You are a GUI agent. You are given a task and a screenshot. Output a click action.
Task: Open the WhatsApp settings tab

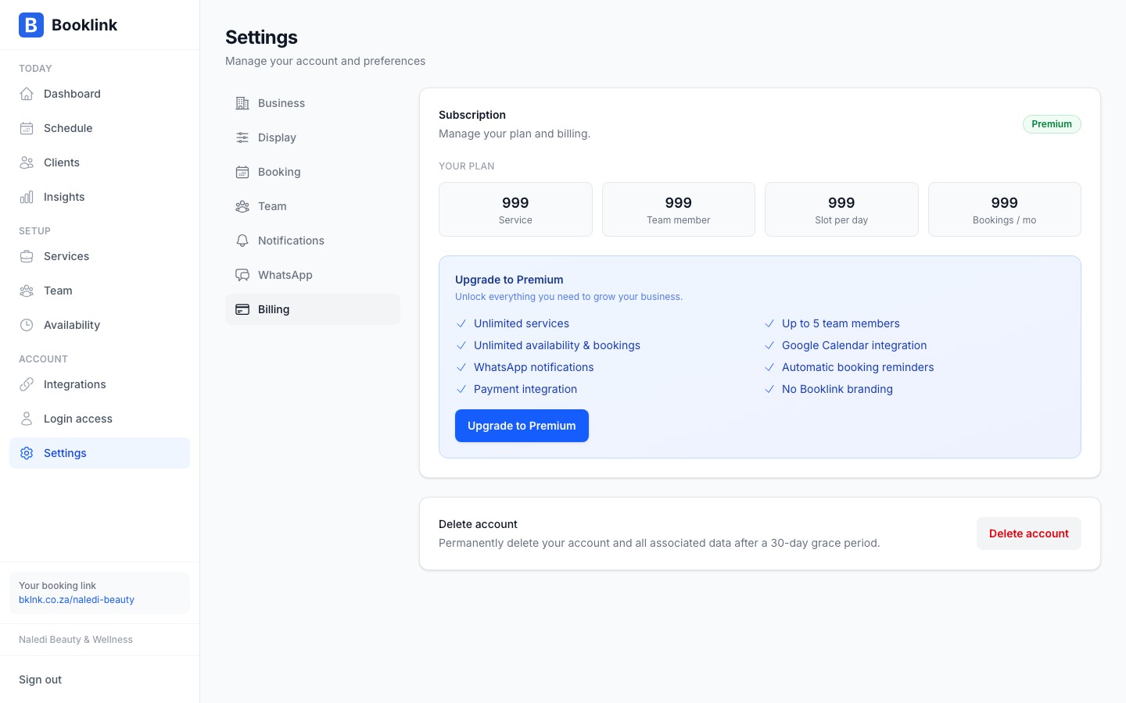pos(313,275)
